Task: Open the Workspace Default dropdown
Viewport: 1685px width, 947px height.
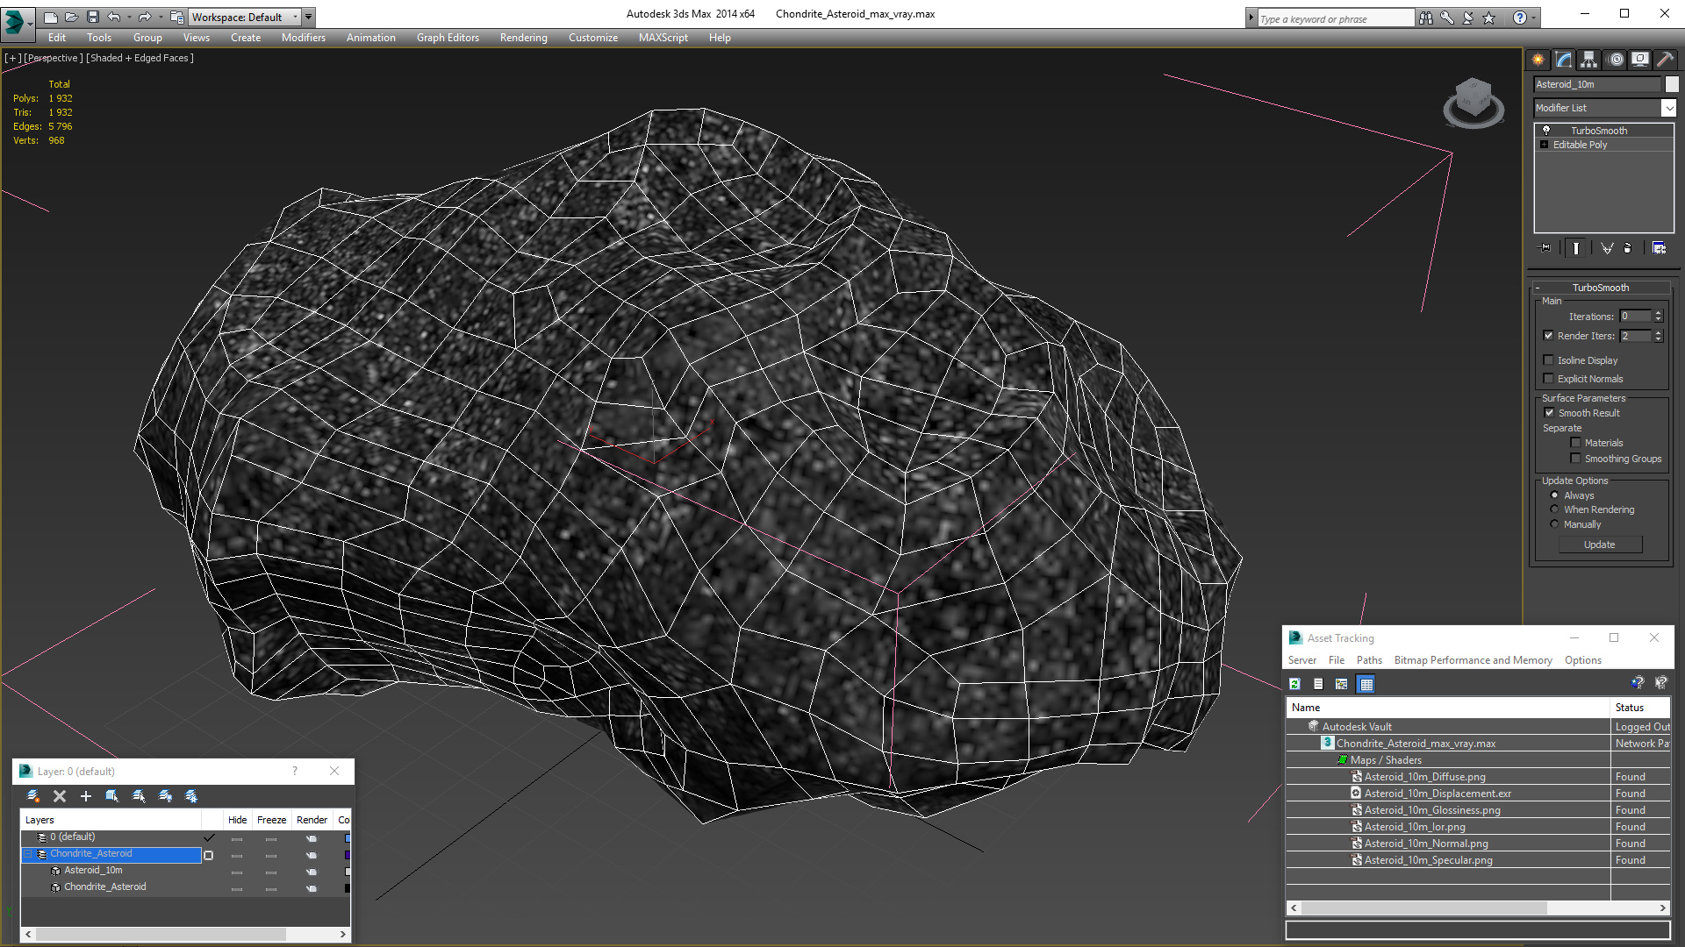Action: (295, 17)
